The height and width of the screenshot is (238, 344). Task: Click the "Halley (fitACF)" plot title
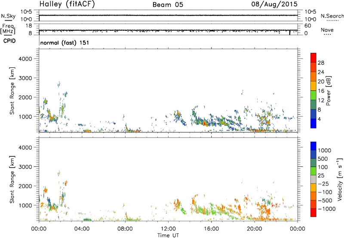tap(67, 4)
